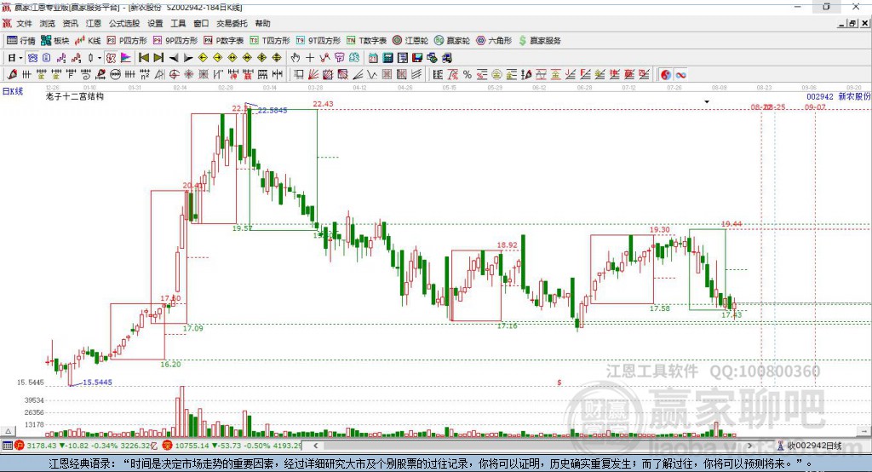Click the 老子十二宫结构 indicator title
The width and height of the screenshot is (872, 472).
tap(75, 96)
